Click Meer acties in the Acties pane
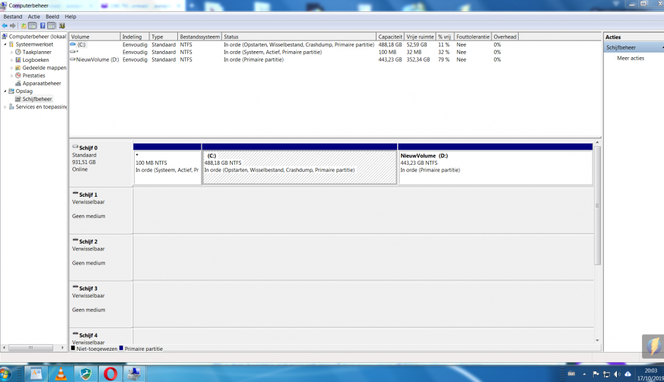 coord(630,58)
